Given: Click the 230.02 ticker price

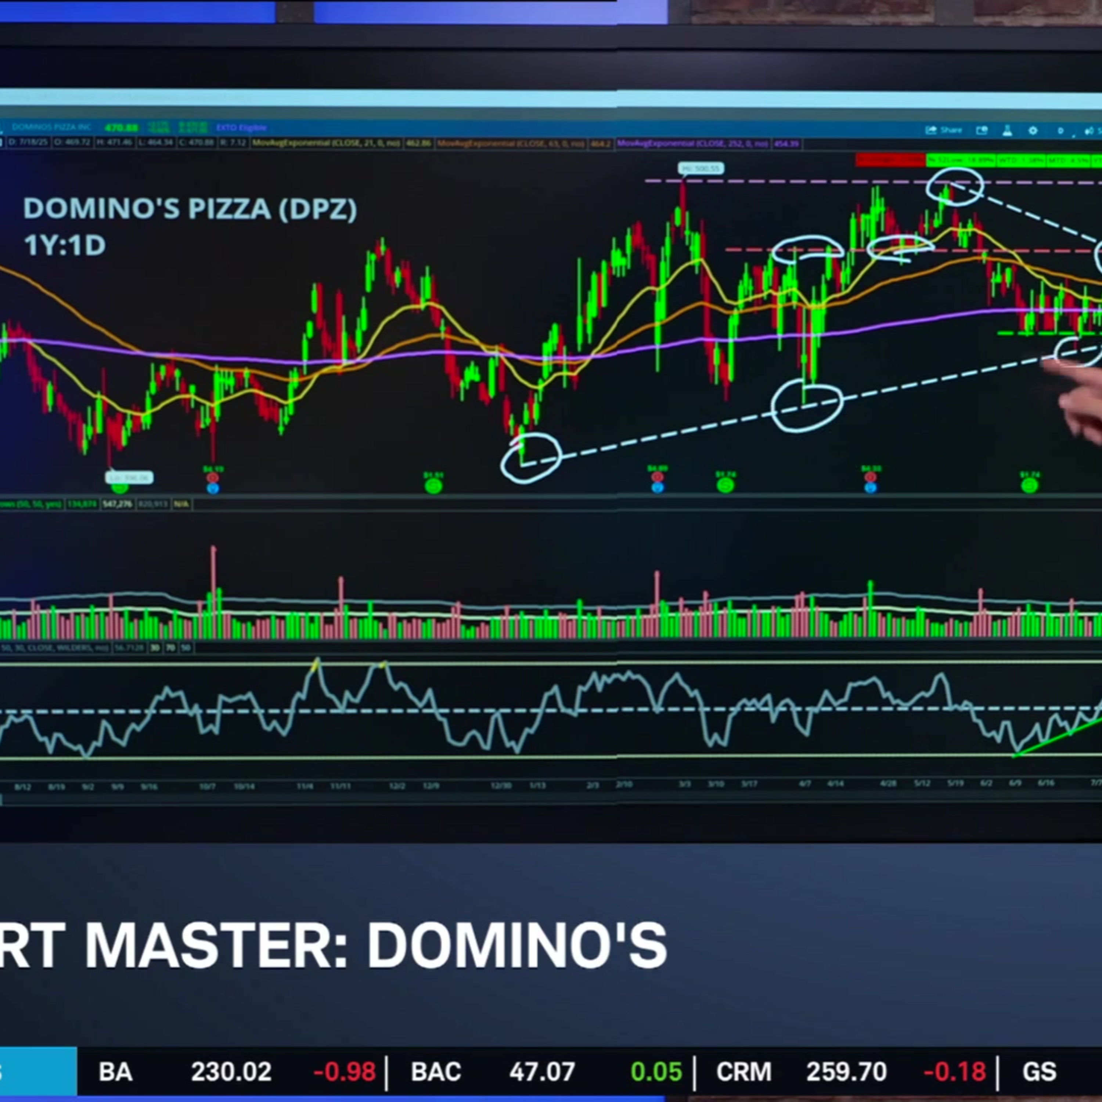Looking at the screenshot, I should pyautogui.click(x=231, y=1072).
